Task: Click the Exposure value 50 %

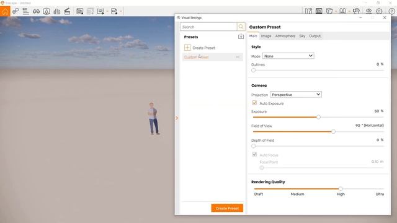Action: point(379,111)
